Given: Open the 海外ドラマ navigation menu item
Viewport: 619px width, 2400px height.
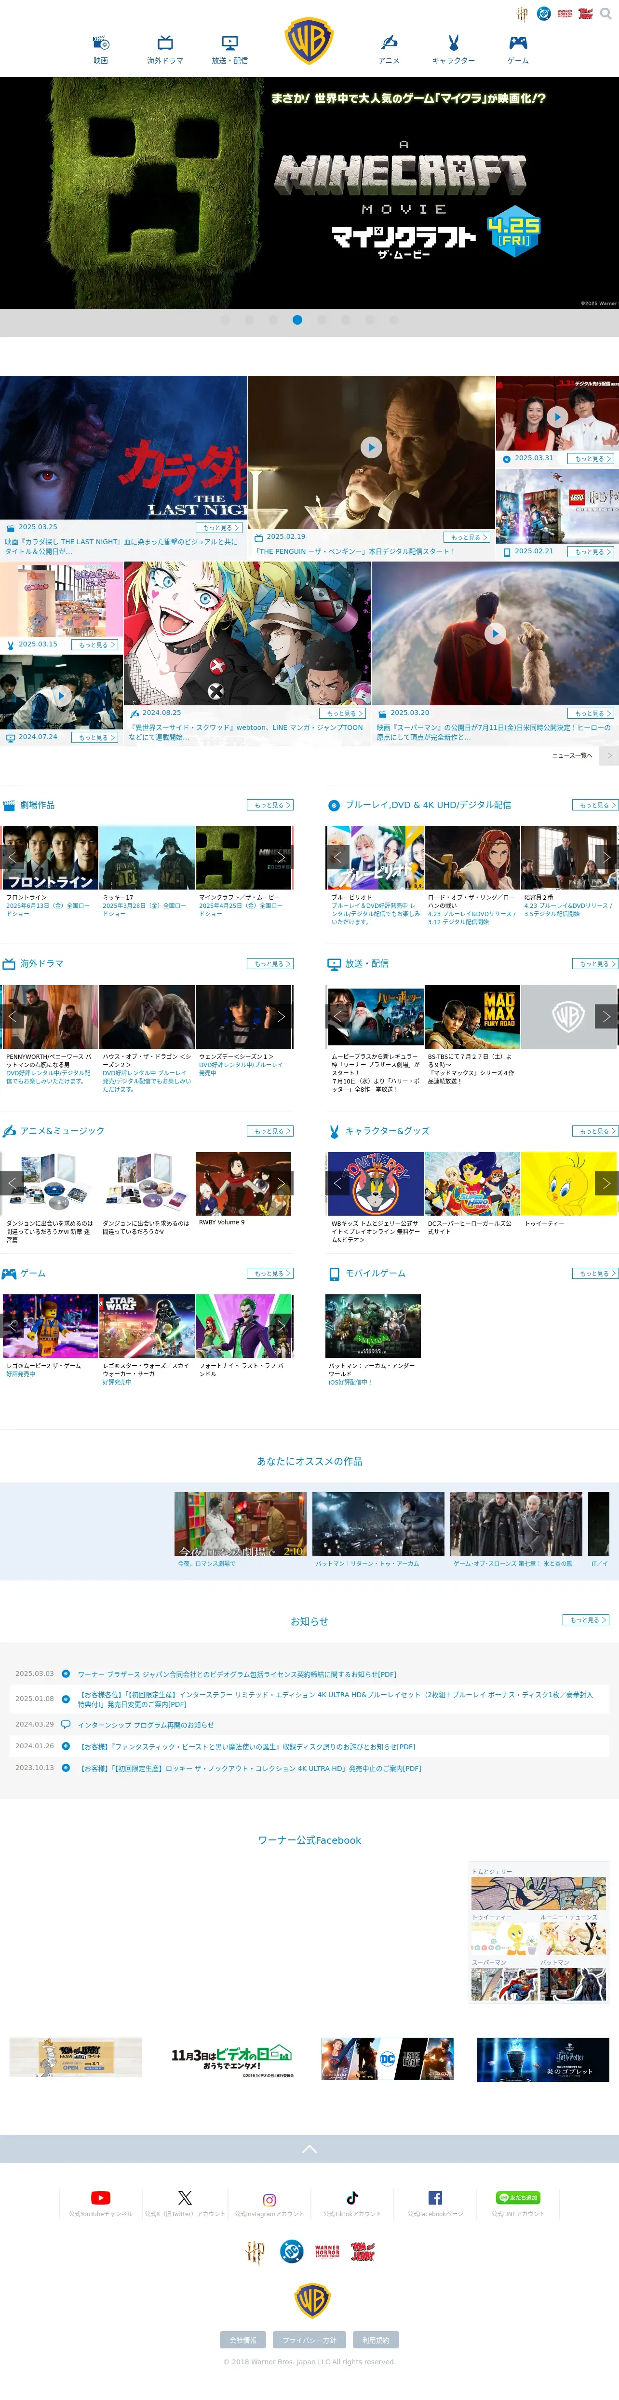Looking at the screenshot, I should coord(165,49).
